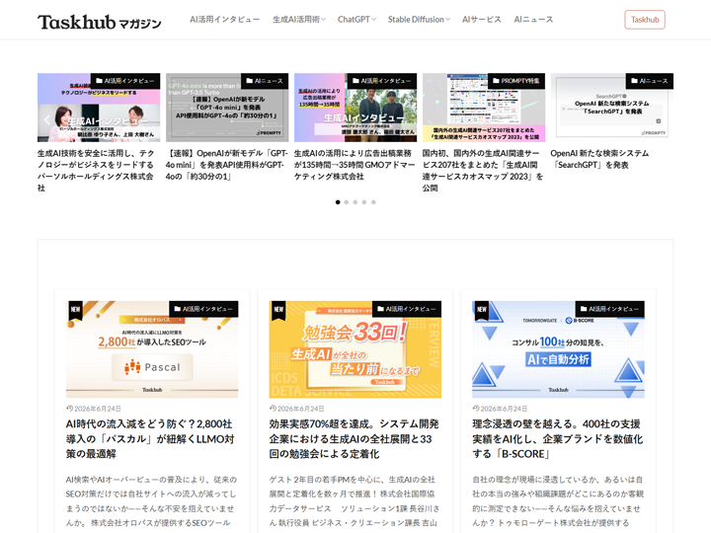This screenshot has width=711, height=533.
Task: Open the GMOアドマーケティング interview thumbnail
Action: pos(355,108)
